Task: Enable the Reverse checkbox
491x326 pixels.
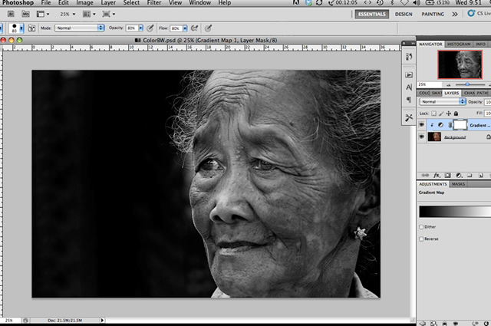Action: pyautogui.click(x=421, y=239)
